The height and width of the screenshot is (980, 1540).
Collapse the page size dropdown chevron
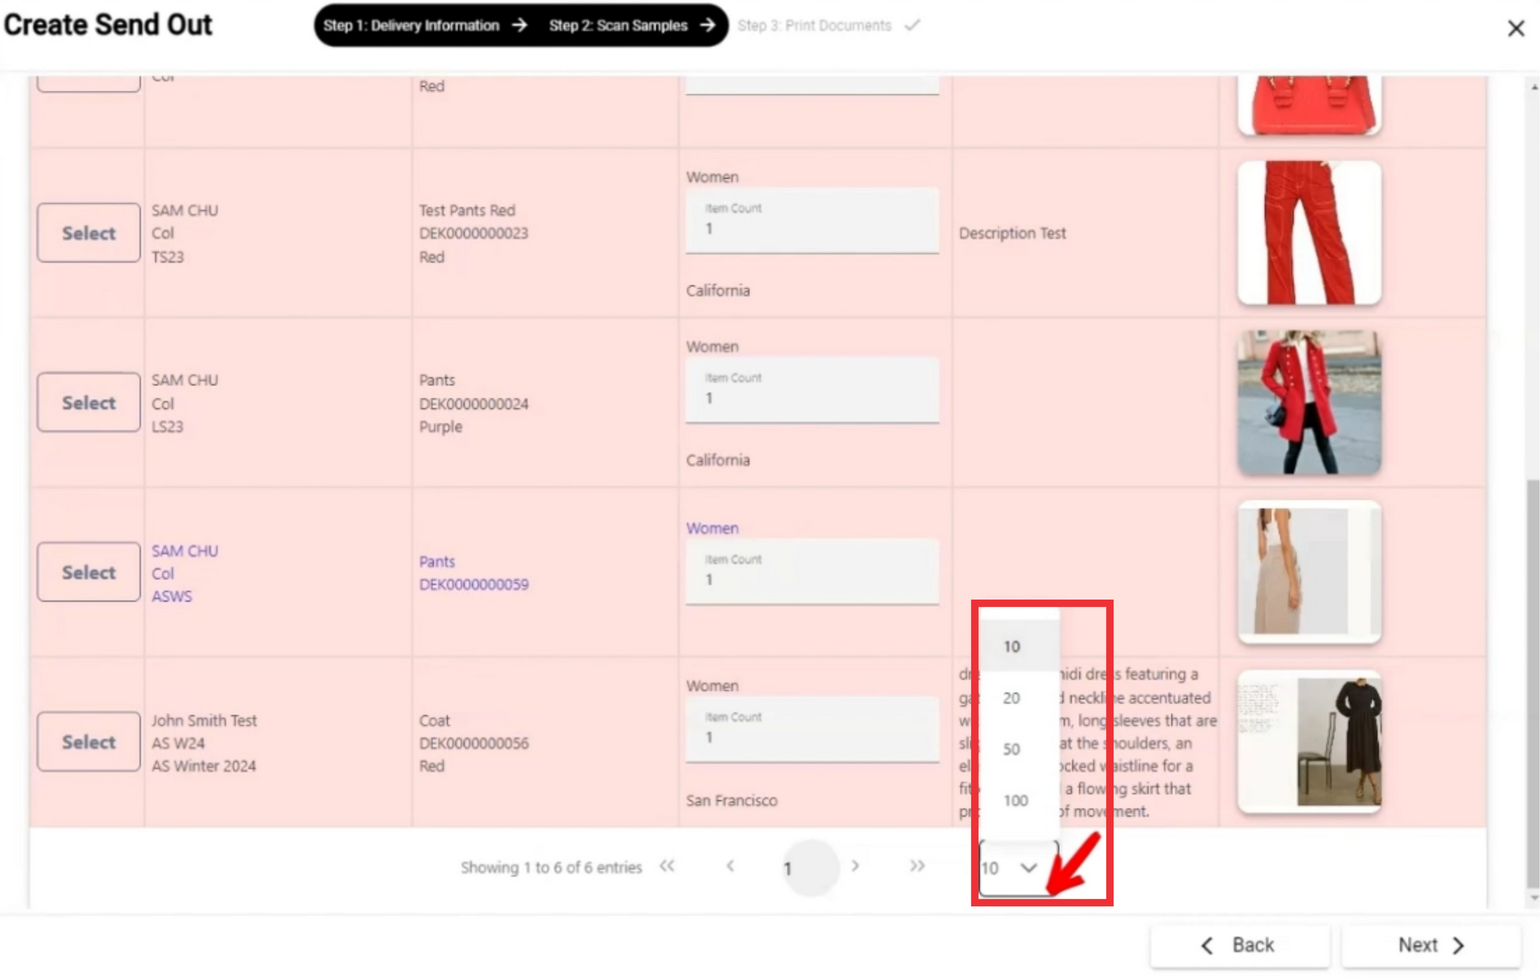1028,868
